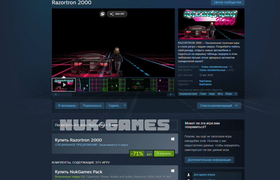
Task: Play the trailer video thumbnail
Action: (64, 85)
